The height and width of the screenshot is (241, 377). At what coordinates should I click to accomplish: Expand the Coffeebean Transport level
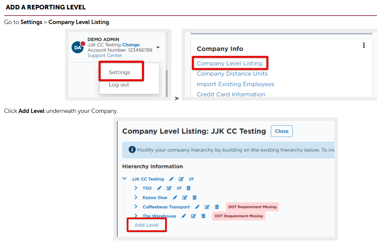click(136, 207)
